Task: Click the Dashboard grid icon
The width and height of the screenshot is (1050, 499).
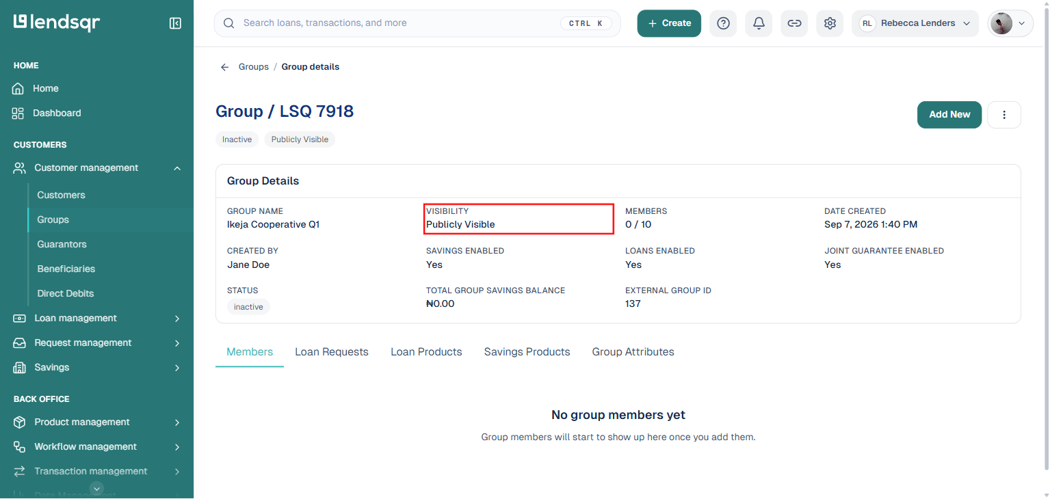Action: click(x=18, y=113)
